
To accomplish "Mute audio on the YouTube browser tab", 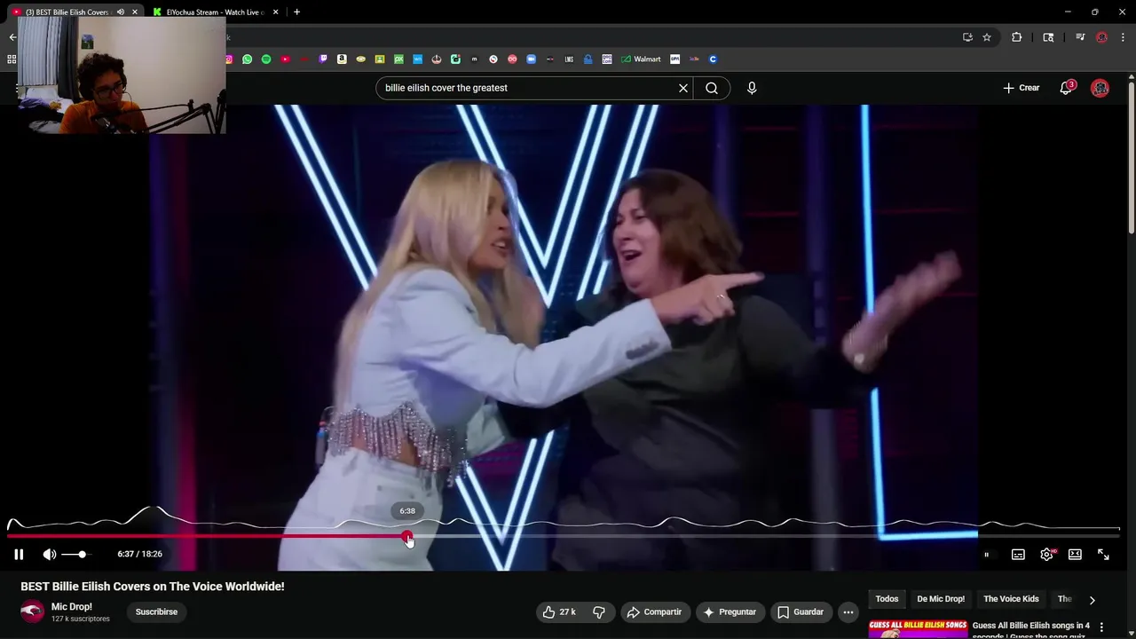I will pyautogui.click(x=121, y=12).
